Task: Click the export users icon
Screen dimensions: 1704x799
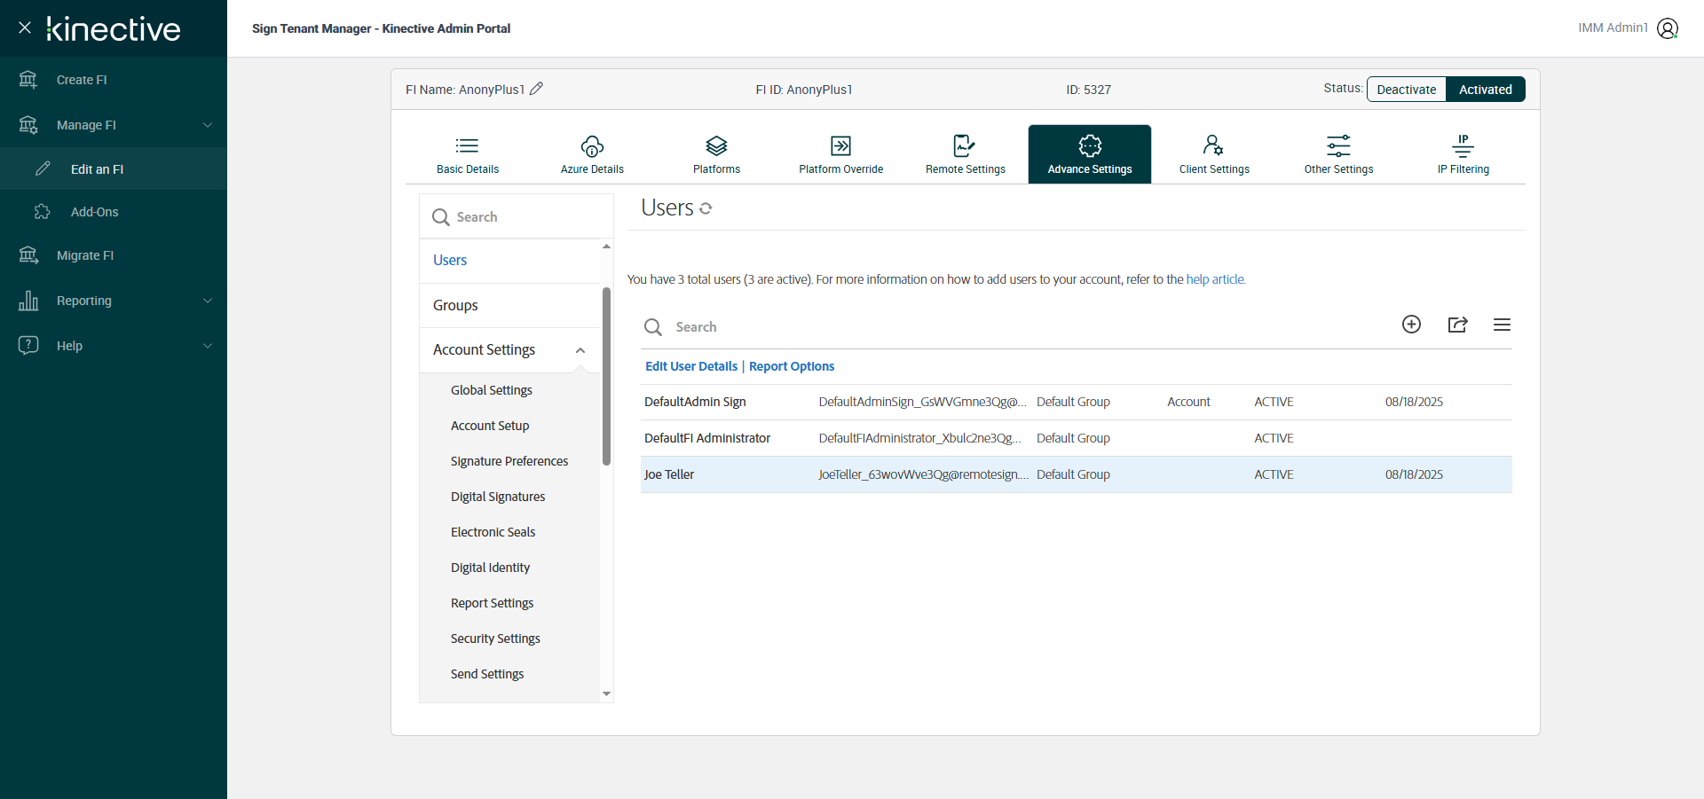Action: 1457,325
